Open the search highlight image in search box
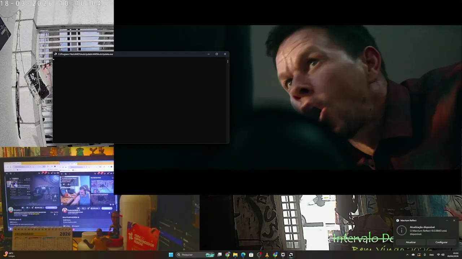Screen dimensions: 462x259 click(210, 255)
